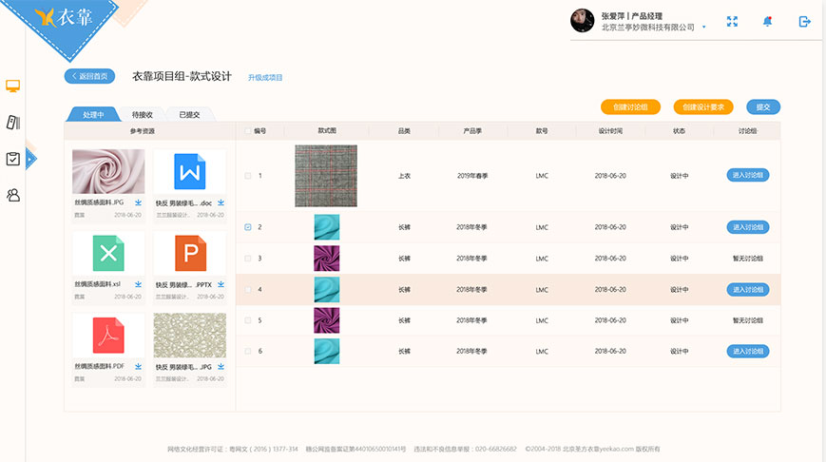Screen dimensions: 826x462
Task: Download the 丝绸质感面料.PDF file
Action: [x=139, y=366]
